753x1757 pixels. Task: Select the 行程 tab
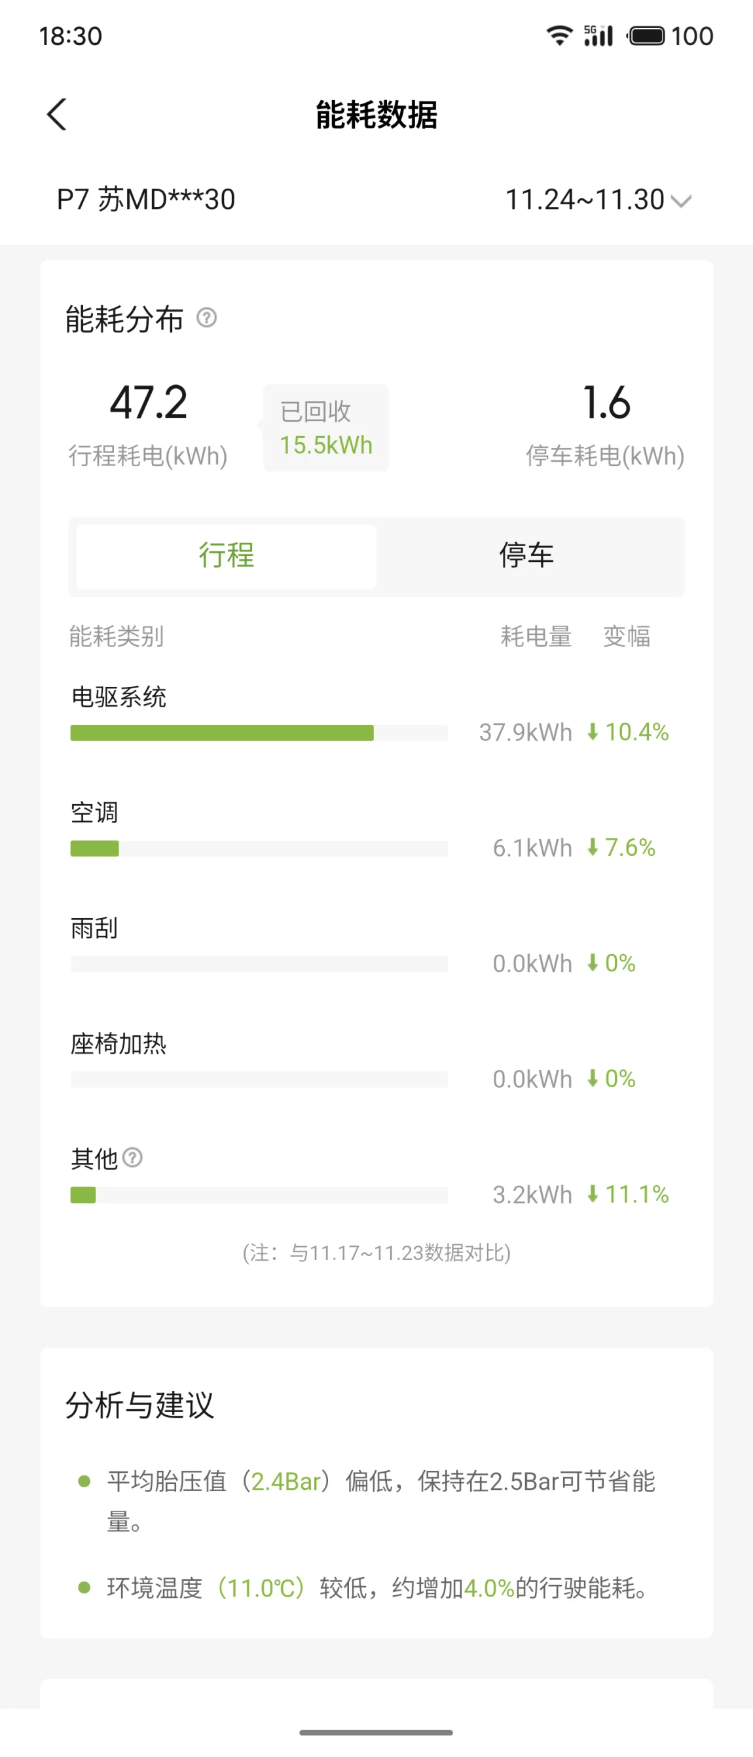click(x=227, y=556)
